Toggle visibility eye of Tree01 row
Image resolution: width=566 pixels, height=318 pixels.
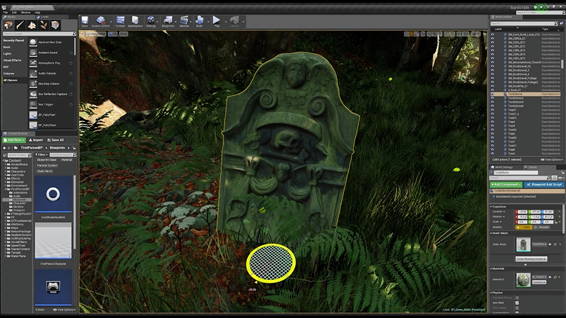492,110
